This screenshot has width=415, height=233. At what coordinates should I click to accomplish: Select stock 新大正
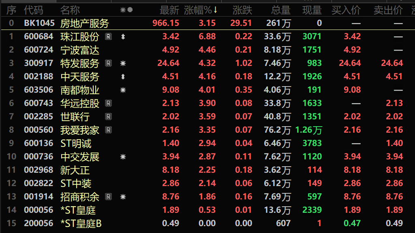coord(75,170)
